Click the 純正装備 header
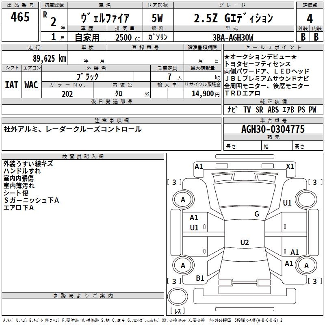 point(273,101)
